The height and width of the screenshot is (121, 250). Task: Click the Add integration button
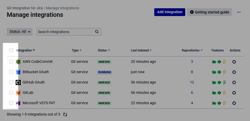pyautogui.click(x=170, y=12)
